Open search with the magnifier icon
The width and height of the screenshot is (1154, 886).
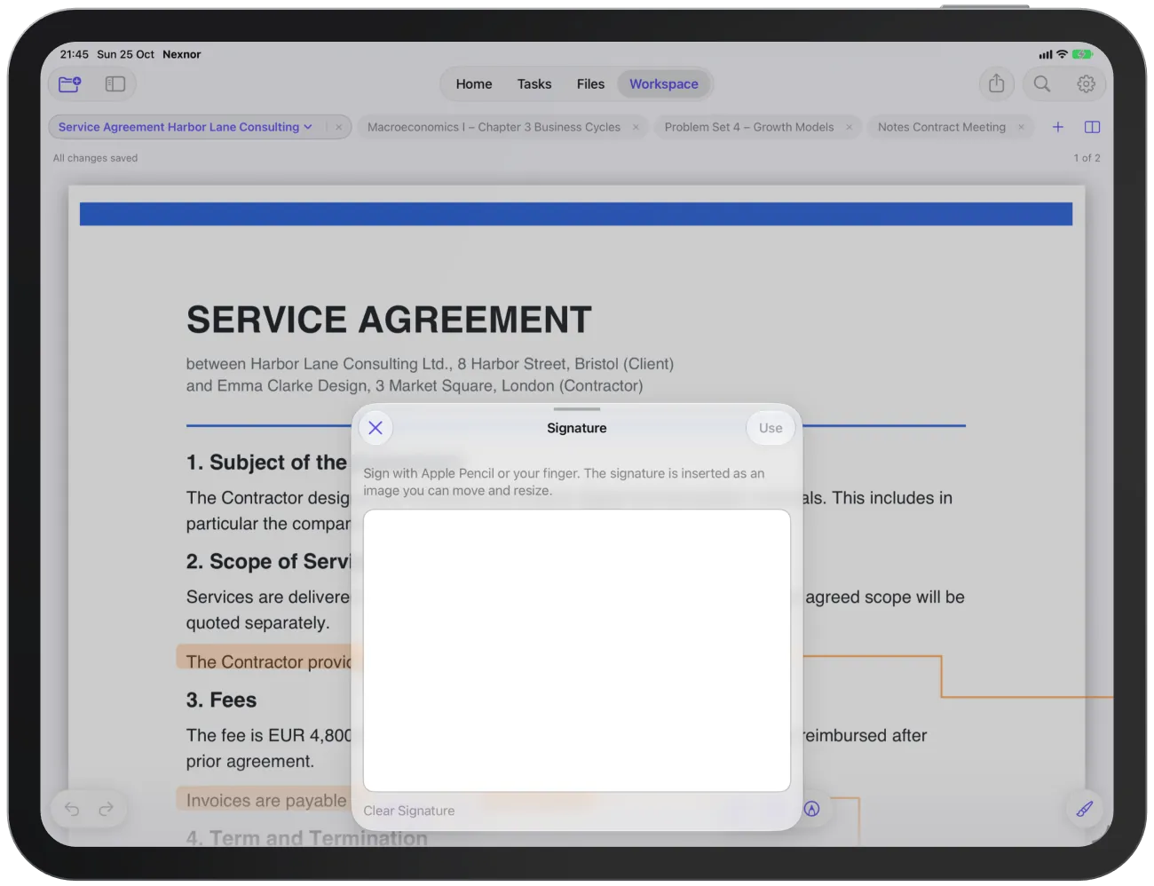pos(1042,83)
